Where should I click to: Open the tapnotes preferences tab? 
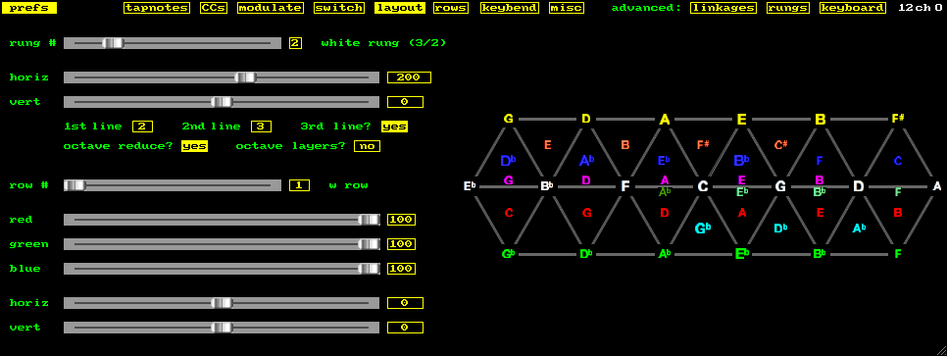click(157, 8)
